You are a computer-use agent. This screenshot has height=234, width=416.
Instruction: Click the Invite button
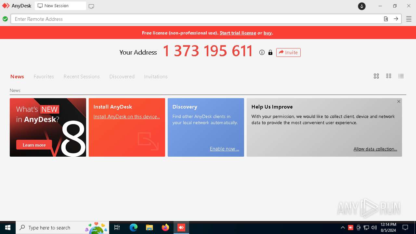[x=288, y=52]
